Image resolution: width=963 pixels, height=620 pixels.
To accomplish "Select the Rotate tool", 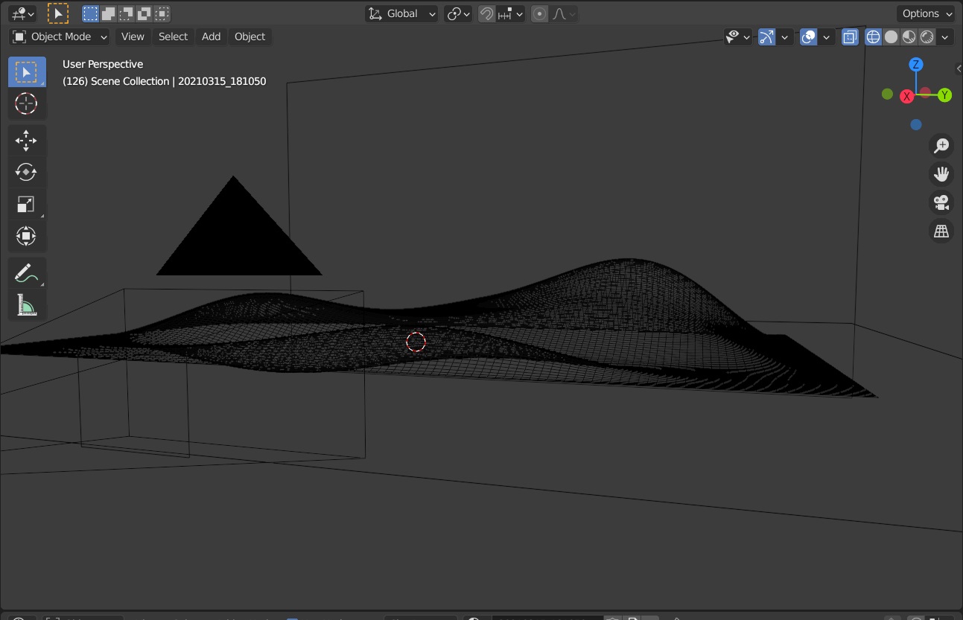I will pos(27,173).
